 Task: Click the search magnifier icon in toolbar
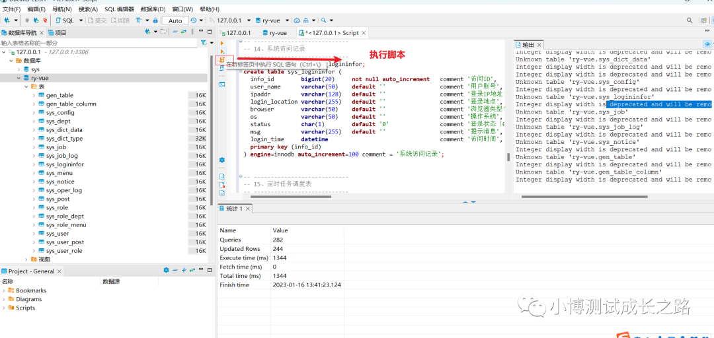(324, 20)
